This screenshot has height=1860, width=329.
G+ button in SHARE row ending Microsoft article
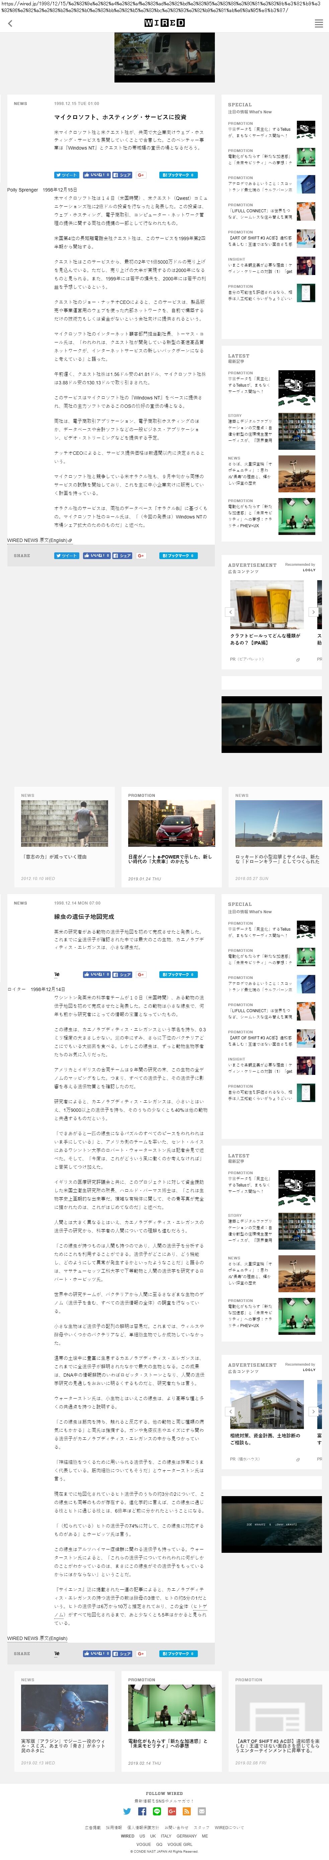141,555
